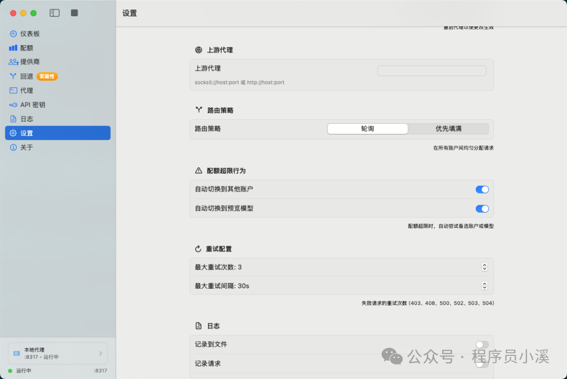Click the stop square icon in toolbar
Viewport: 567px width, 379px height.
point(75,13)
